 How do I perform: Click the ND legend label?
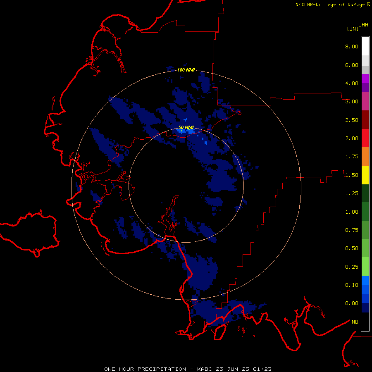point(355,322)
